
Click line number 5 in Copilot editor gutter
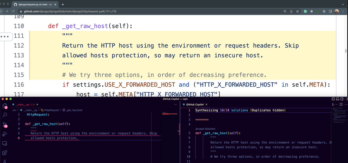click(x=189, y=133)
